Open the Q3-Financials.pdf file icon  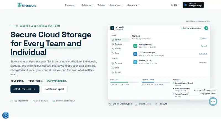pyautogui.click(x=135, y=54)
